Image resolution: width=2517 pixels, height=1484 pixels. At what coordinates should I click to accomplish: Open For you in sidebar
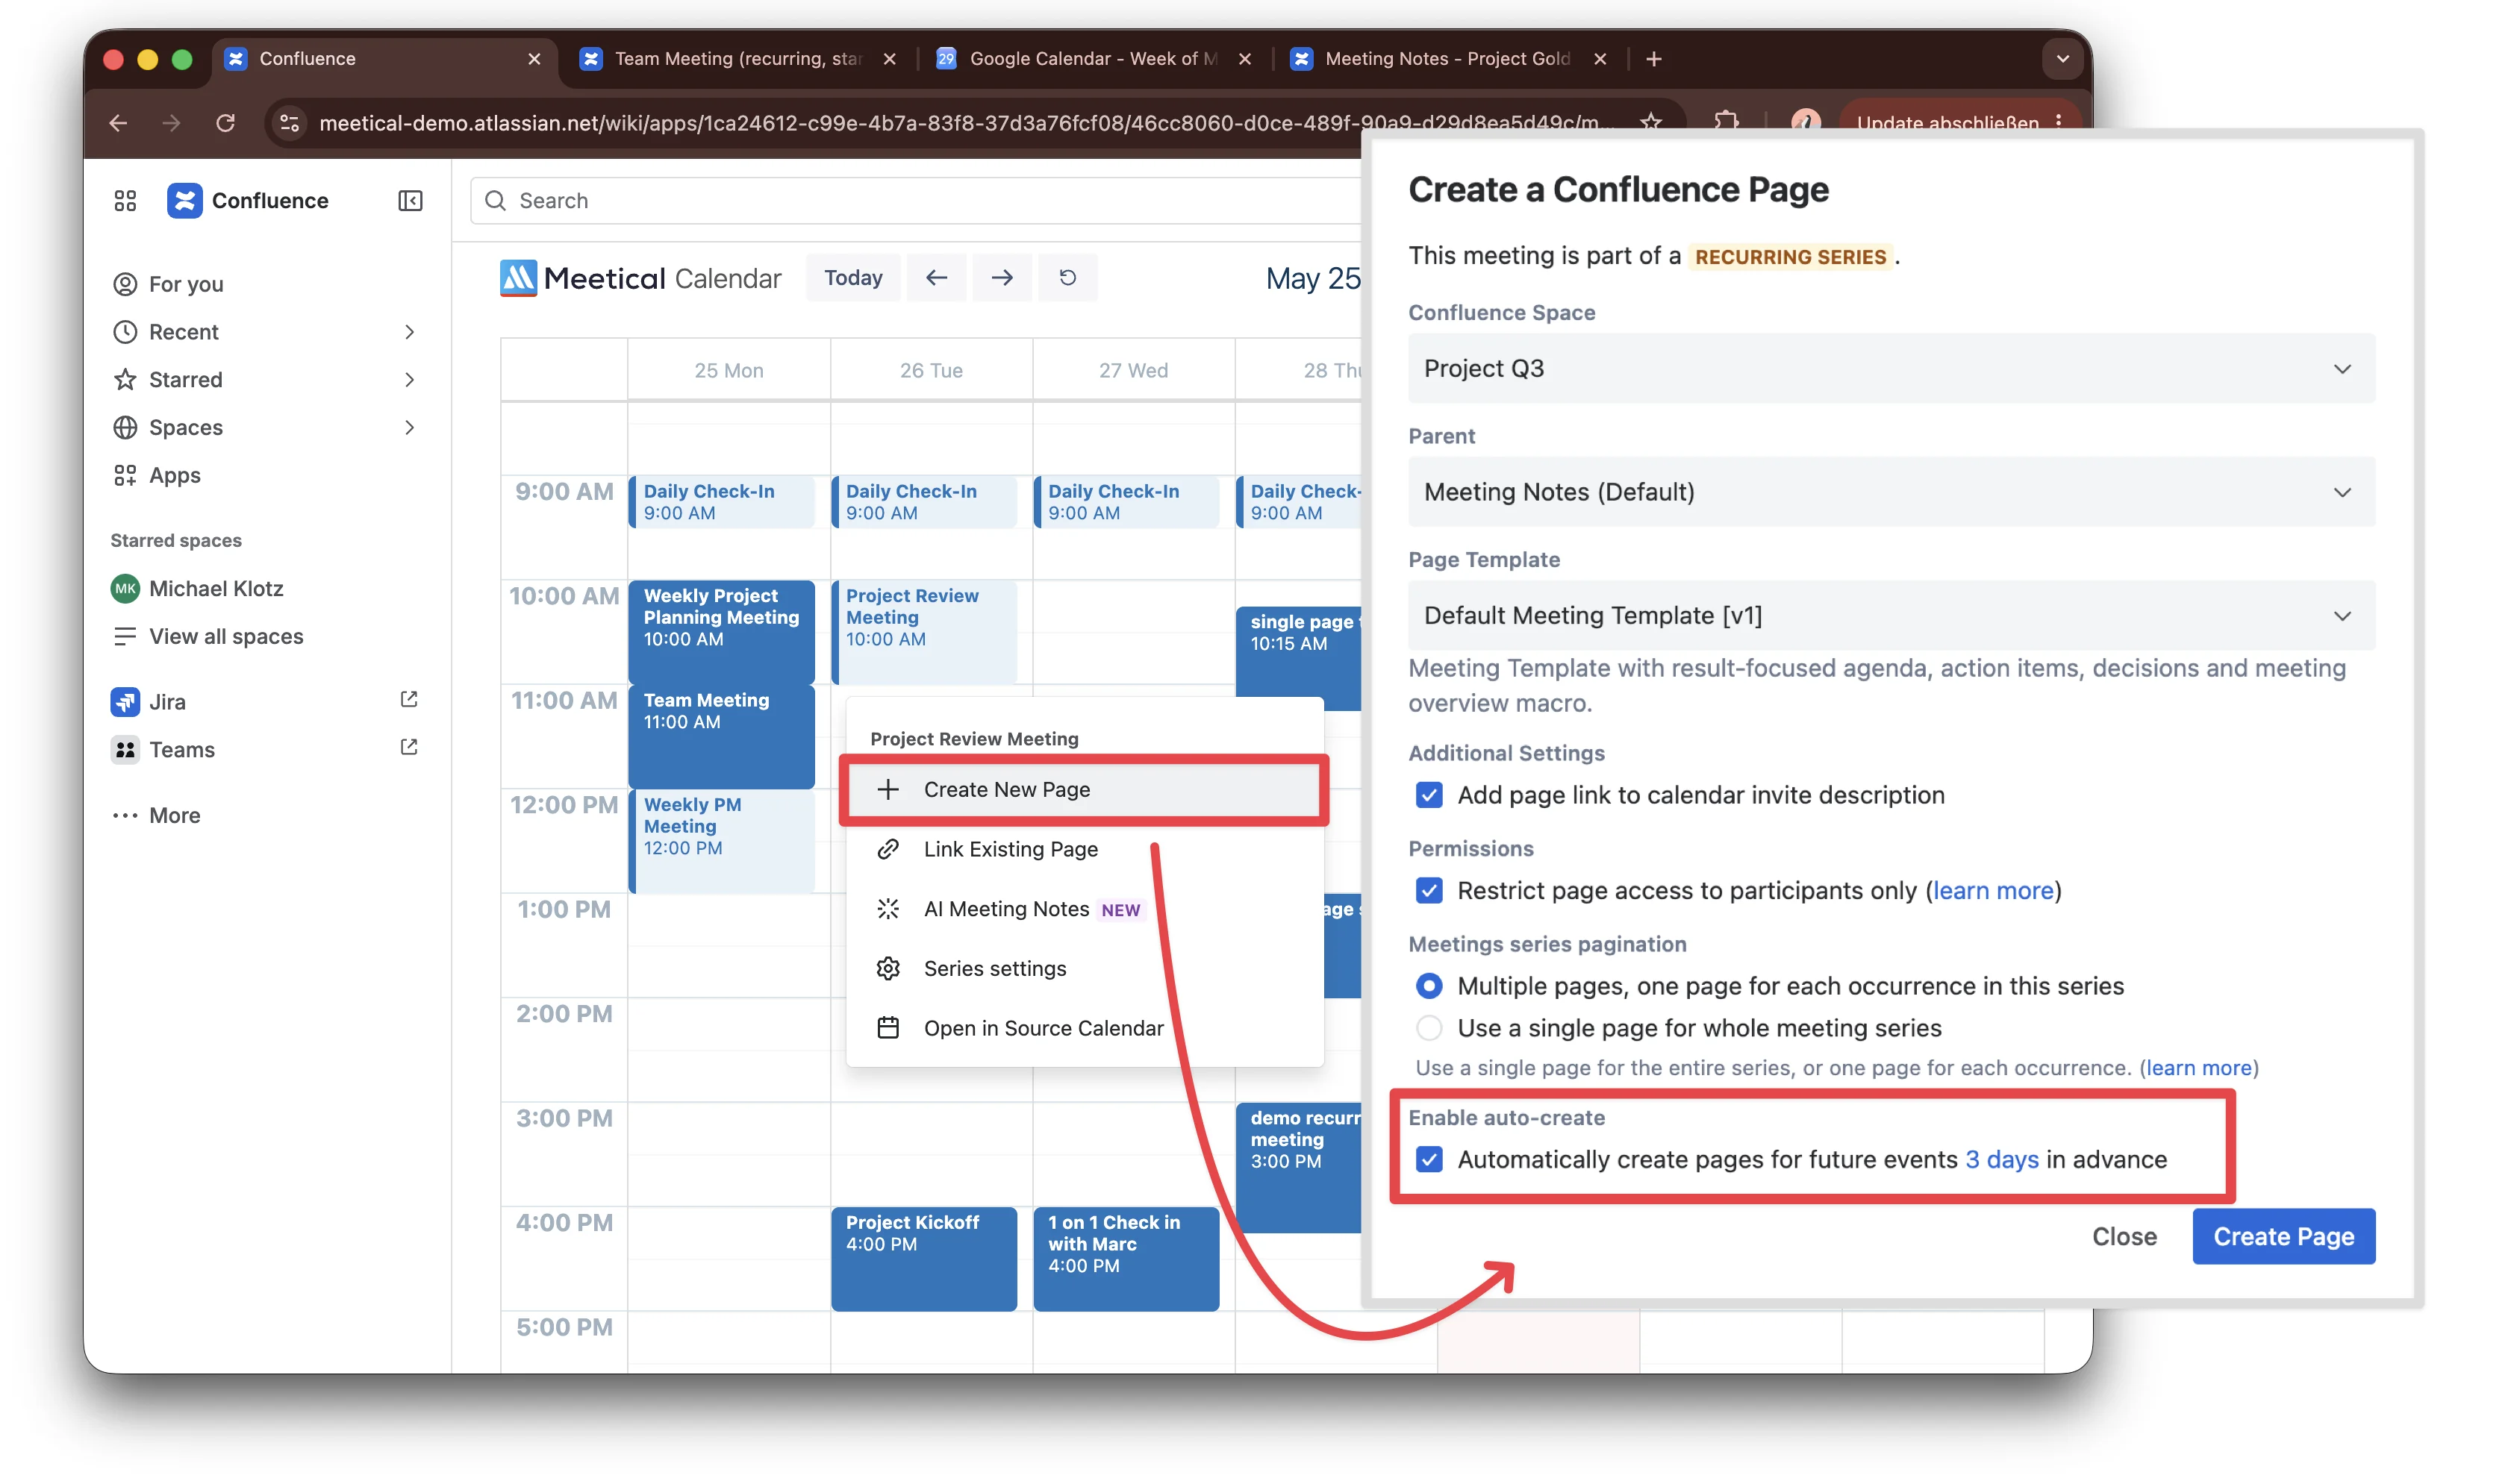pos(168,284)
